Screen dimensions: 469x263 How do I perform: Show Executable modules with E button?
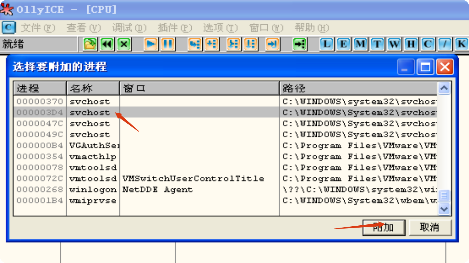point(343,44)
